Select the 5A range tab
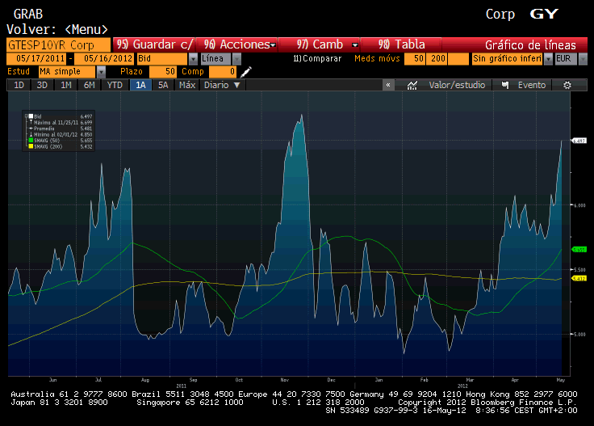 coord(163,85)
